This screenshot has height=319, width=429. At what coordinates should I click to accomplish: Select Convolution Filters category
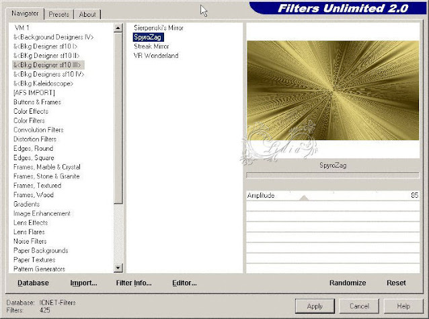[x=38, y=130]
